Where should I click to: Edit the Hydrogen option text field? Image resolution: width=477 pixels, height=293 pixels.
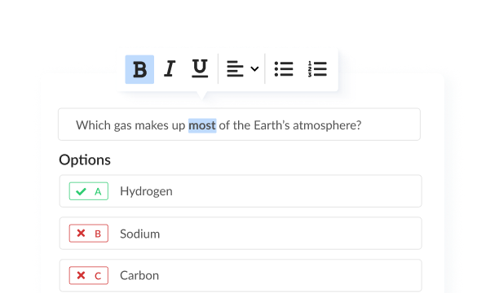[x=241, y=191]
